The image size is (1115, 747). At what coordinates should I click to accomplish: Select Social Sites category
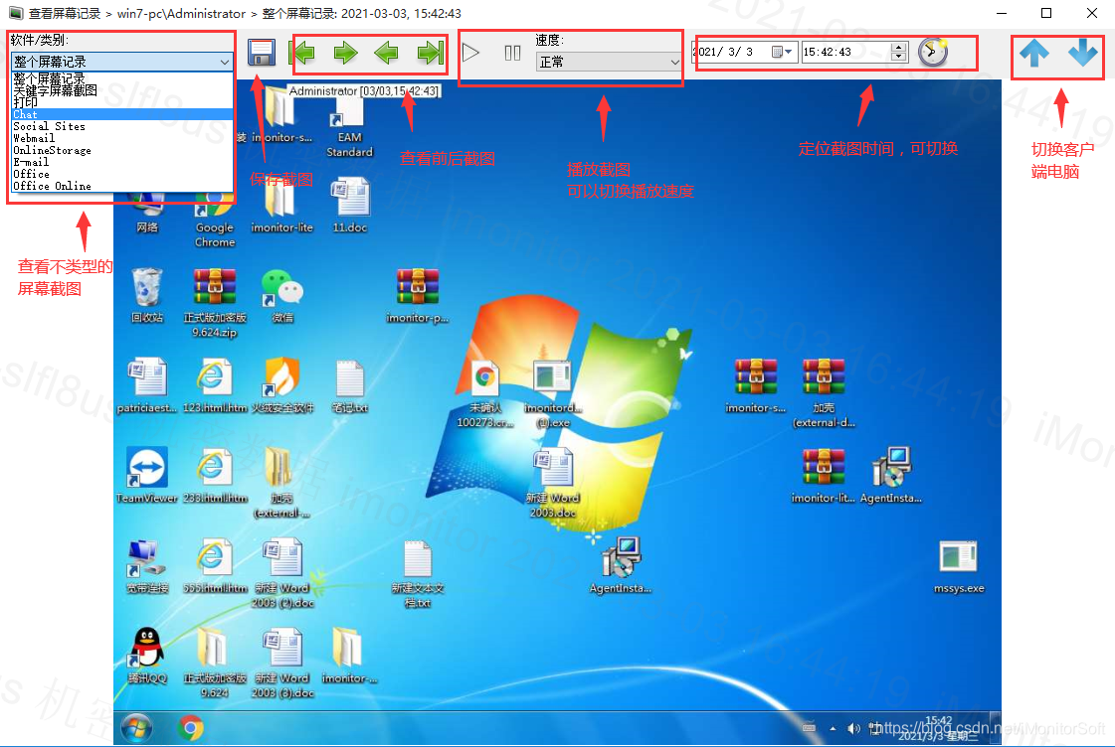122,126
